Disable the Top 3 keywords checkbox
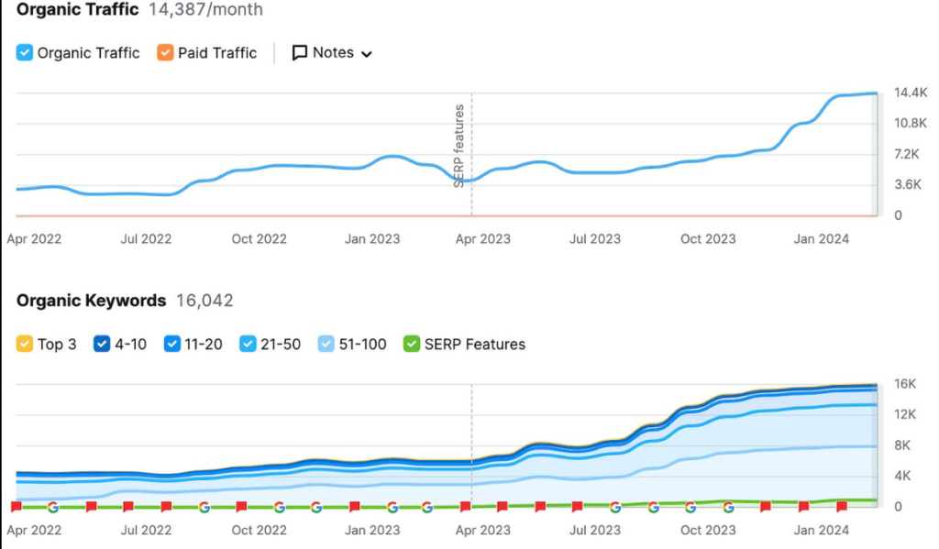939x549 pixels. pos(25,345)
